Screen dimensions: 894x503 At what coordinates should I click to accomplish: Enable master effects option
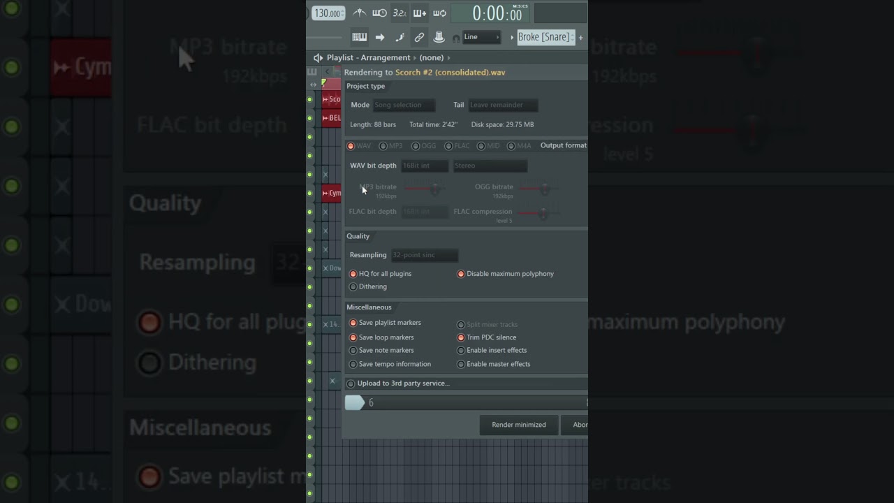click(x=493, y=364)
